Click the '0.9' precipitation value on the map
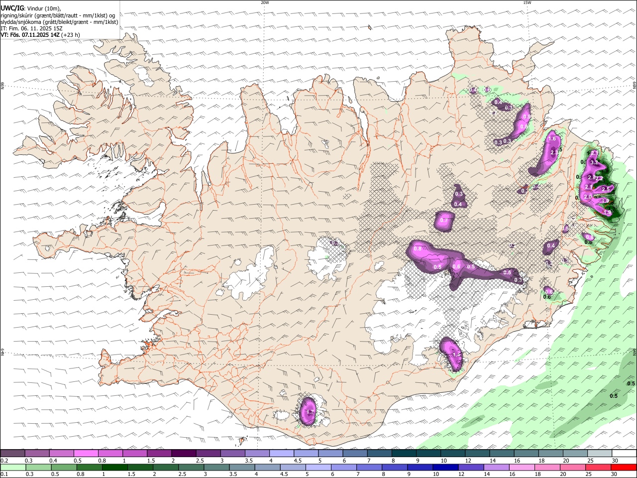Image resolution: width=637 pixels, height=478 pixels. 527,116
